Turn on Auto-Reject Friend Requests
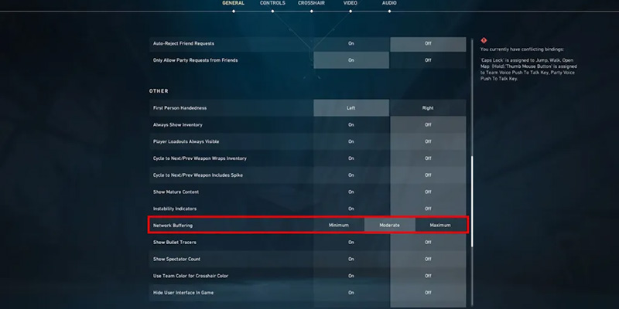The width and height of the screenshot is (619, 309). click(x=351, y=44)
